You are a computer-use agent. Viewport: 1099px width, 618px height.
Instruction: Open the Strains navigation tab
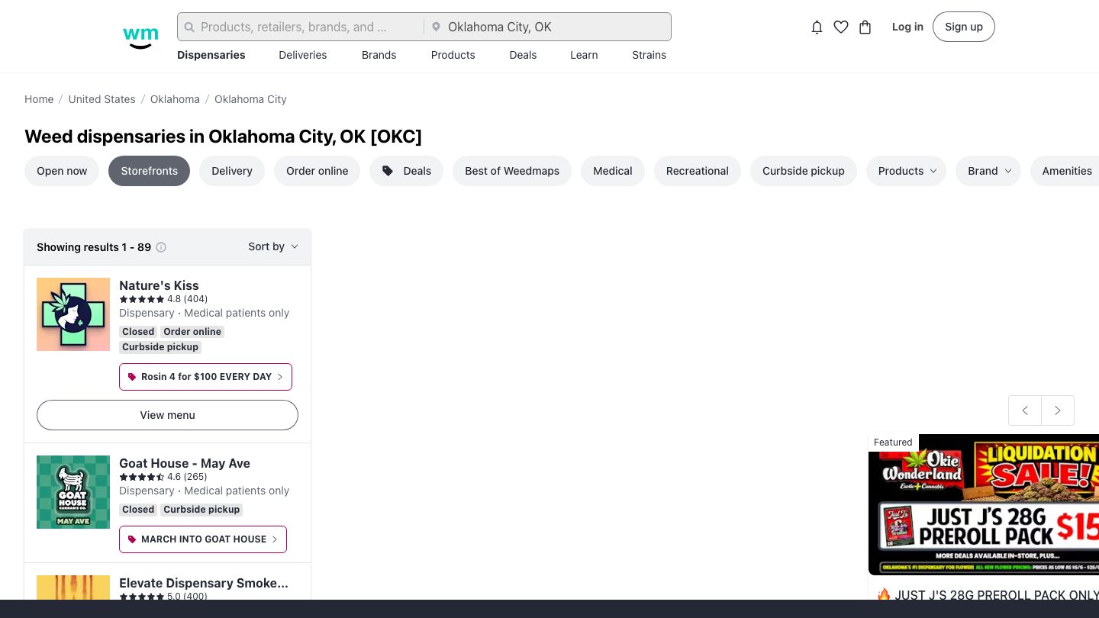(x=649, y=55)
